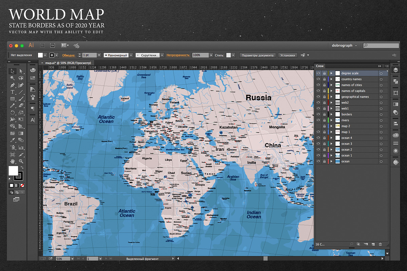Select the Eyedropper tool

point(12,140)
